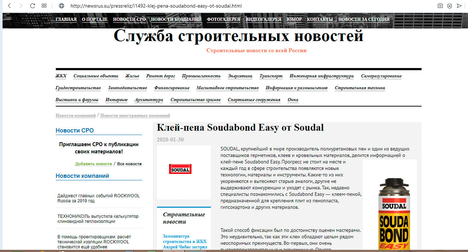Select НОВОСТИ КОМПАНИЙ in top menu
This screenshot has width=468, height=252.
[176, 19]
